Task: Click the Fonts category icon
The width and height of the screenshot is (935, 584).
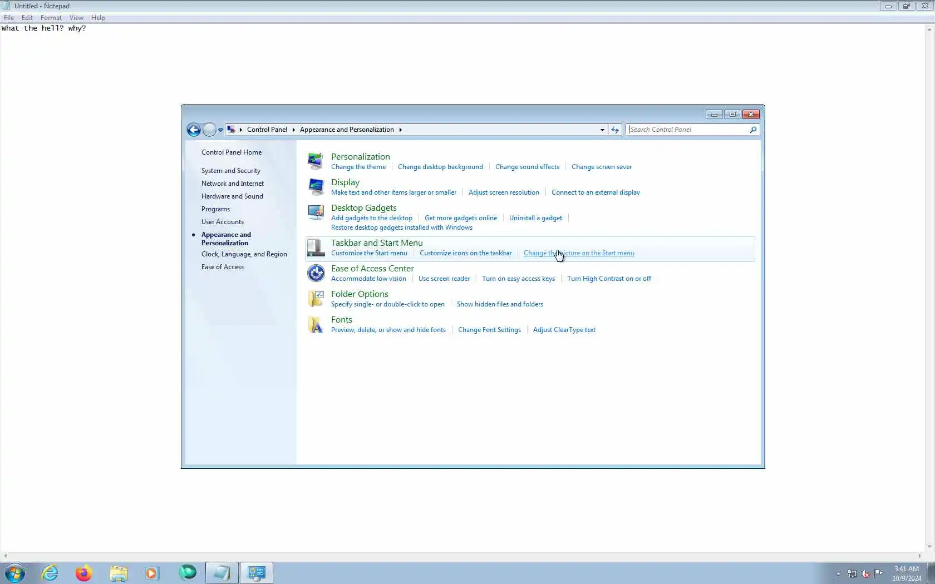Action: tap(316, 324)
